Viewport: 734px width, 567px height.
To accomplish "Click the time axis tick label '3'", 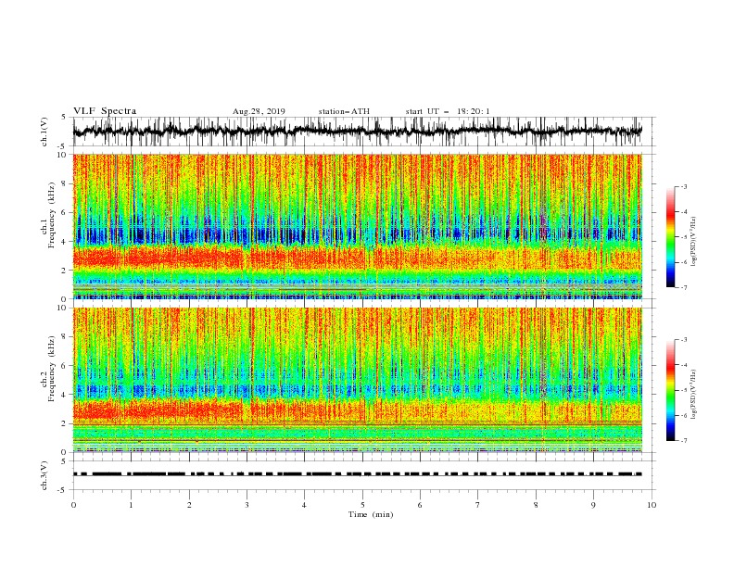I will pos(247,505).
